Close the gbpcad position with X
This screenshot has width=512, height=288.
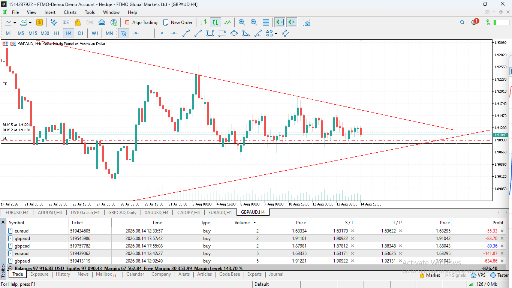click(502, 246)
